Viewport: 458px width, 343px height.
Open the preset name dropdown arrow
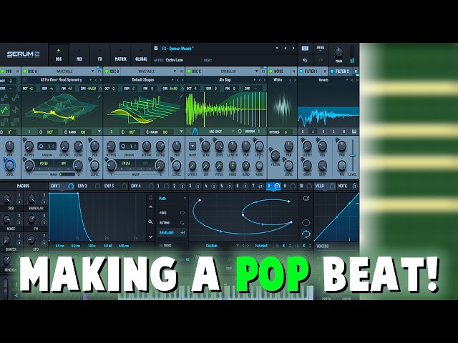pyautogui.click(x=277, y=48)
